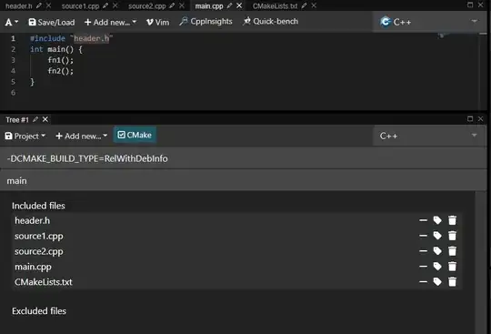Rename CMakeLists.txt tab with pencil icon
This screenshot has height=334, width=491.
tap(304, 5)
